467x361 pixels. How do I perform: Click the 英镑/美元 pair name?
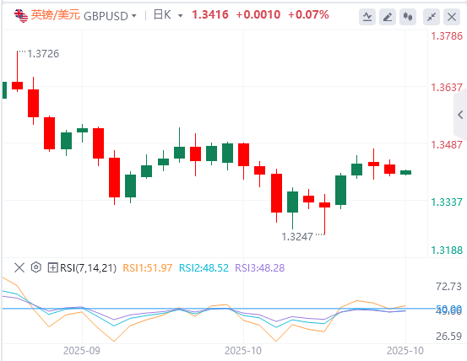[56, 15]
